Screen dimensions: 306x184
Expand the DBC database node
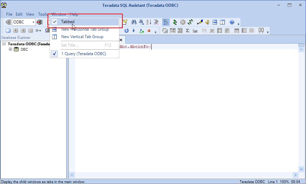pos(10,49)
